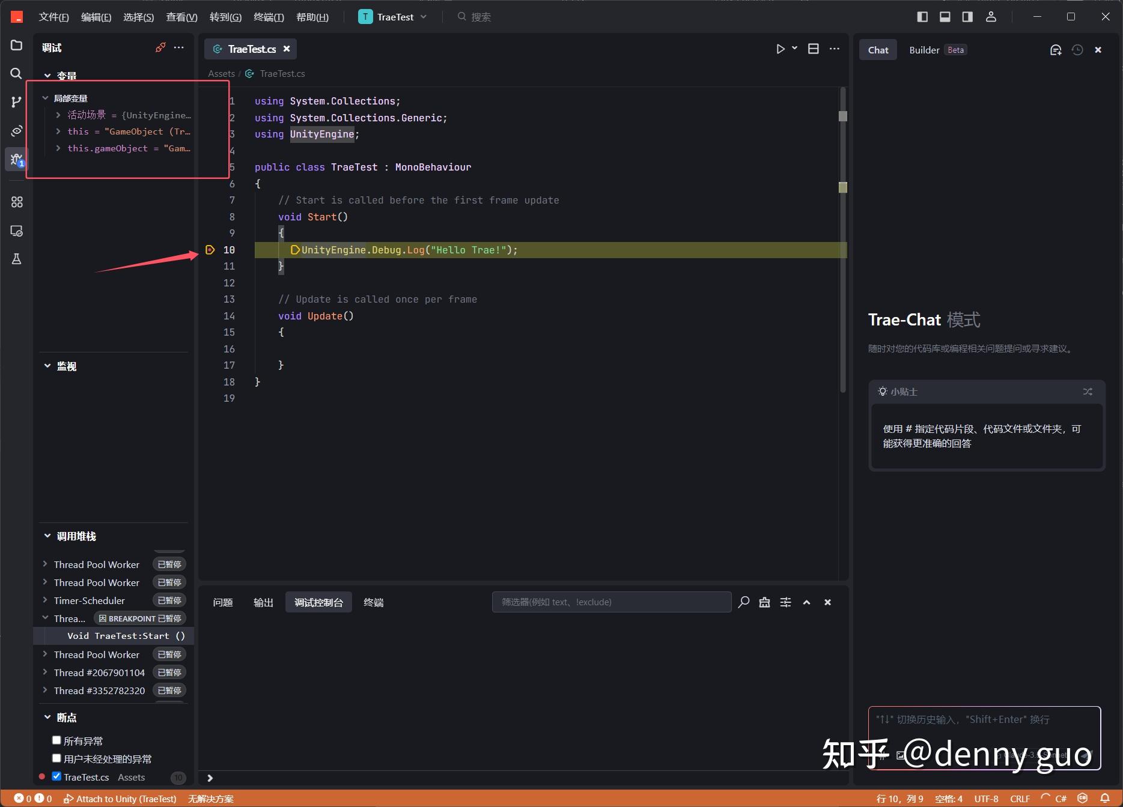The height and width of the screenshot is (807, 1123).
Task: Clear the debug console with broom icon
Action: [x=764, y=602]
